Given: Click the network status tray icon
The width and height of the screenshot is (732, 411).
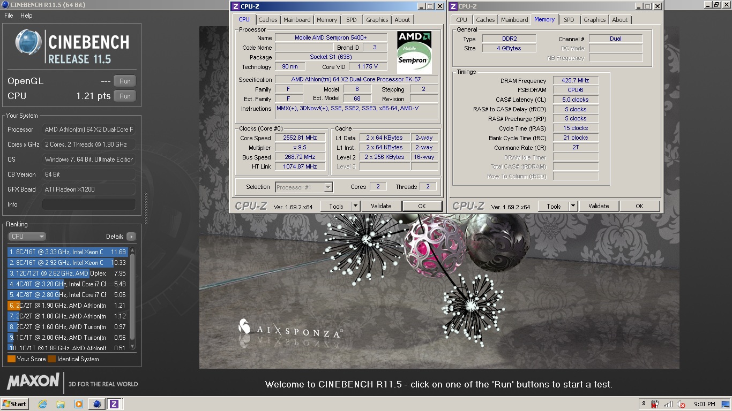Looking at the screenshot, I should pos(668,404).
